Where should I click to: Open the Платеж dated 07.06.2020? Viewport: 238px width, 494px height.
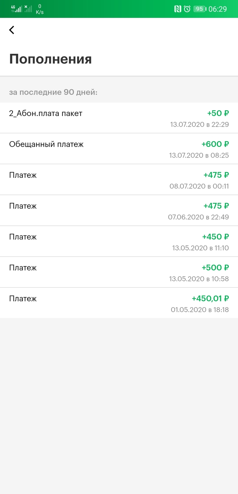click(x=23, y=206)
